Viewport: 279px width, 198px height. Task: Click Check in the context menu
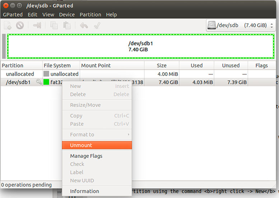[x=97, y=164]
